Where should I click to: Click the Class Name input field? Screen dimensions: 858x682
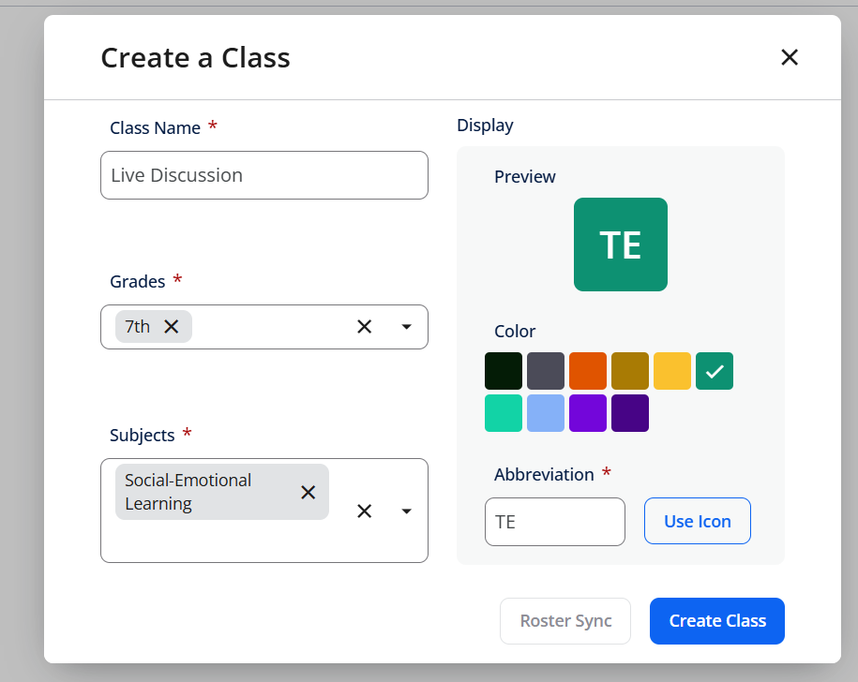264,175
